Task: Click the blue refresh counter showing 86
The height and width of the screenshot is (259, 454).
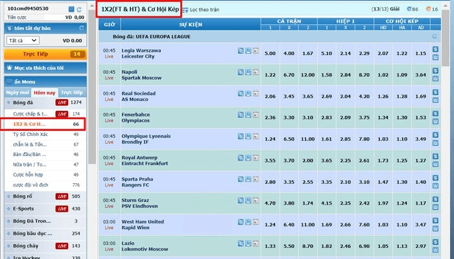Action: pos(412,9)
